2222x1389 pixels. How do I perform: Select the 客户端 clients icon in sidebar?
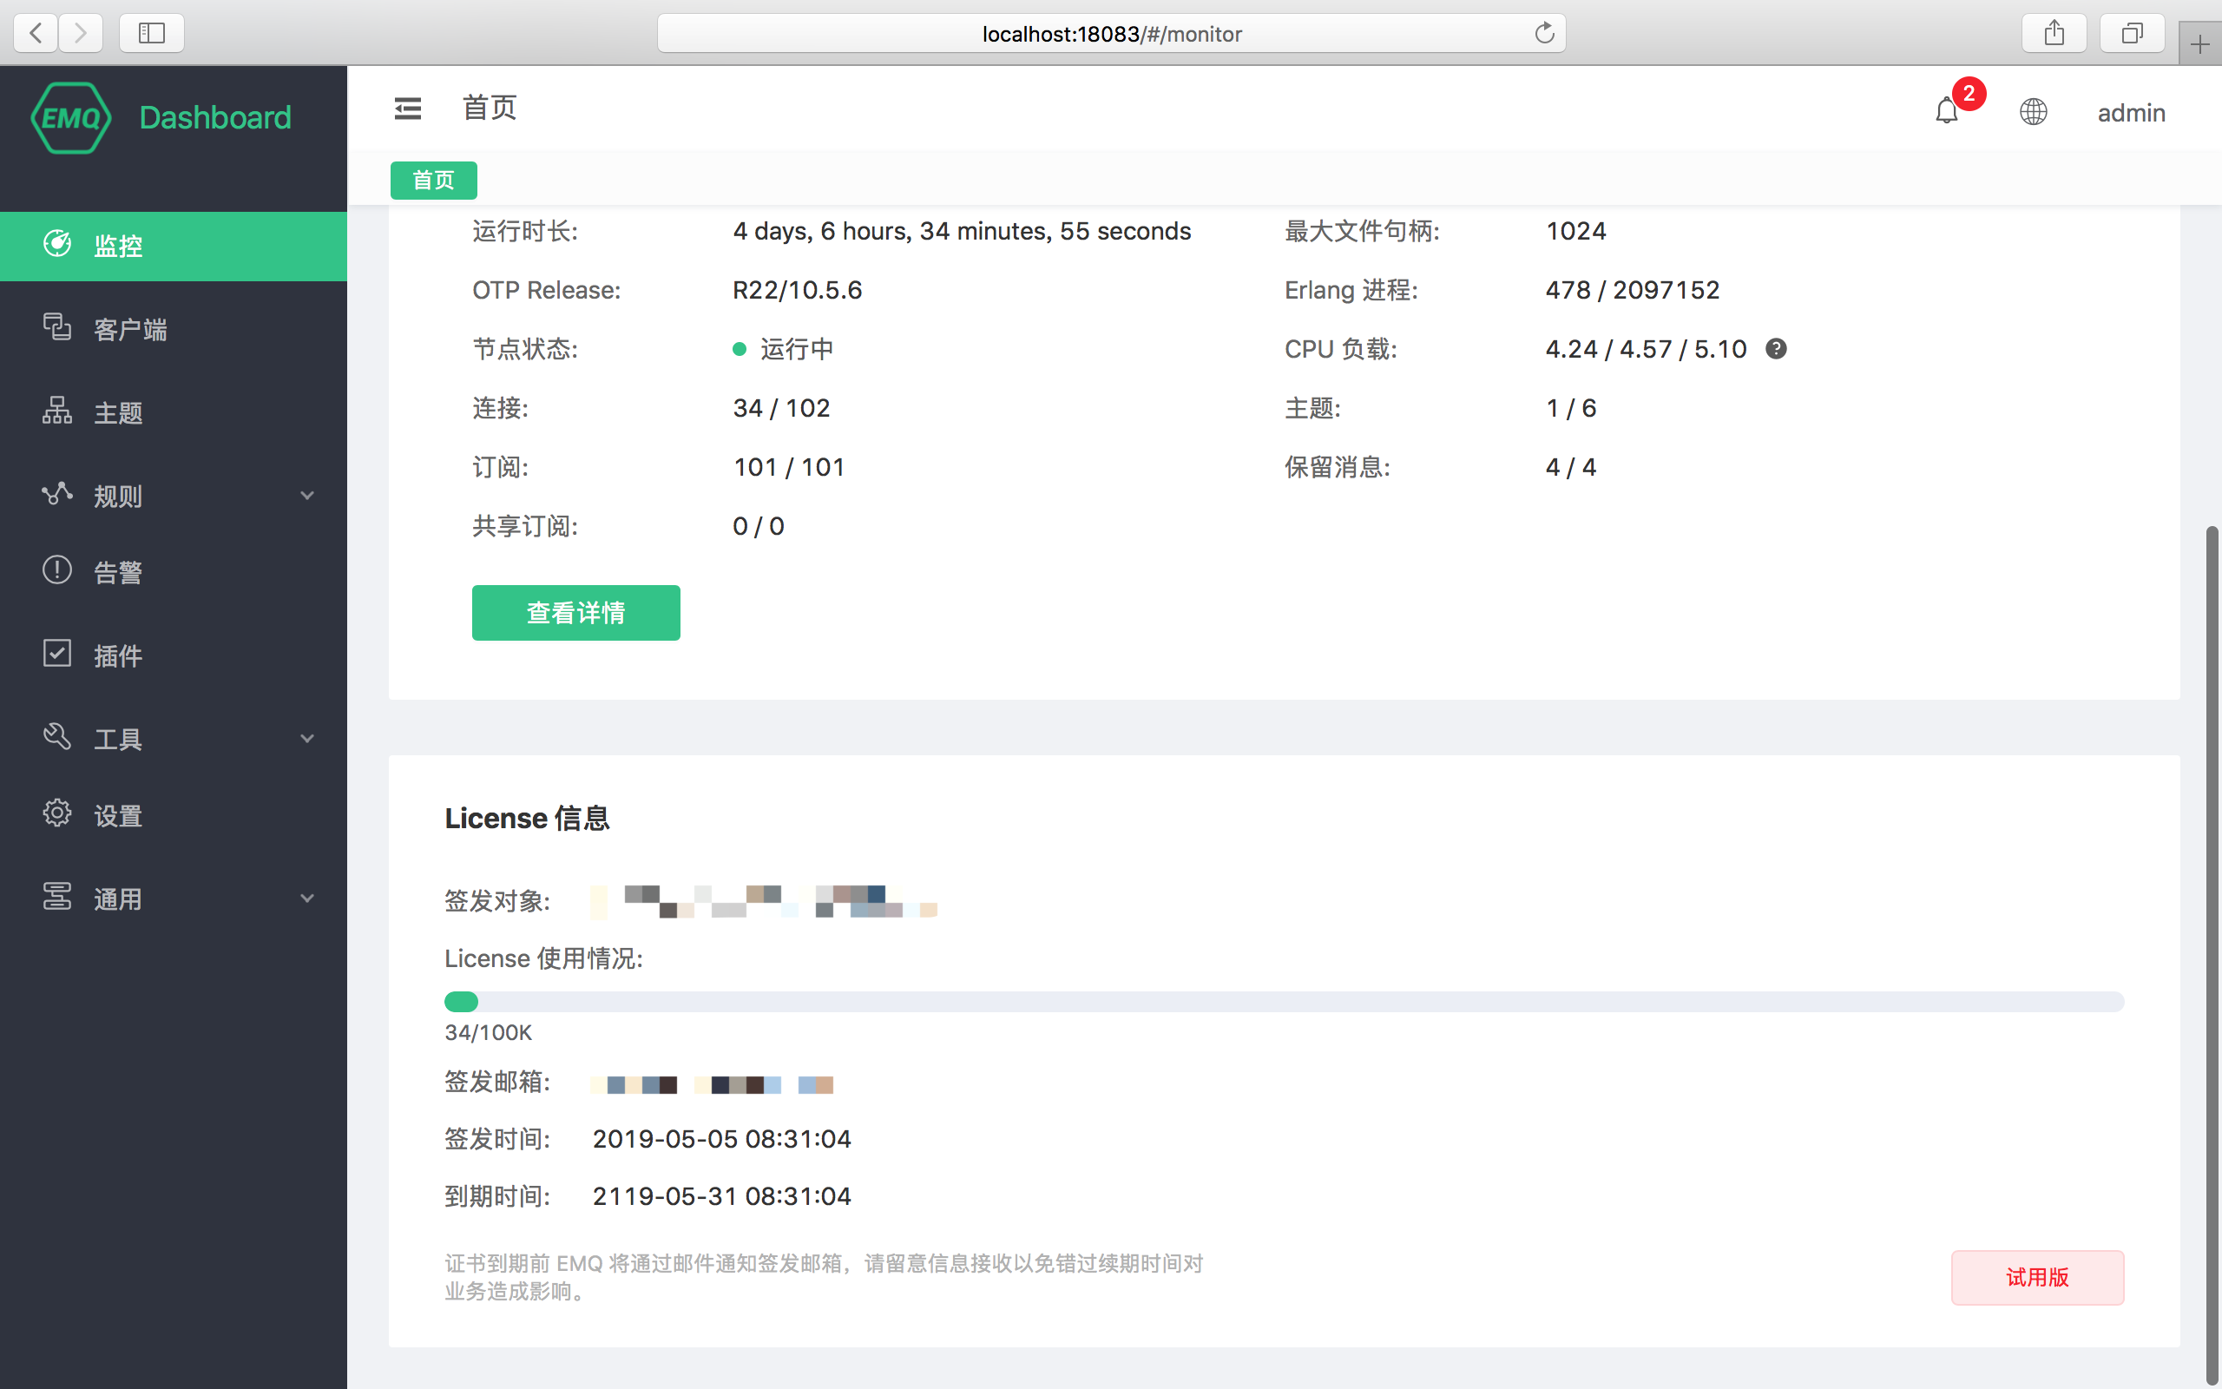pos(57,328)
